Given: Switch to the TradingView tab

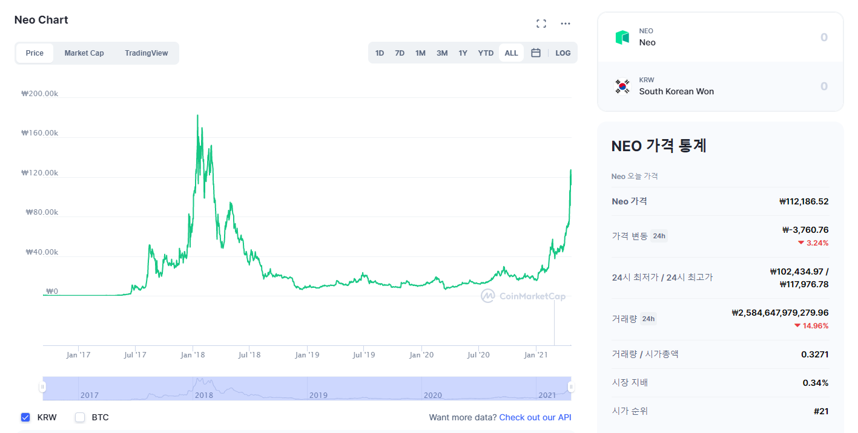Looking at the screenshot, I should coord(147,53).
